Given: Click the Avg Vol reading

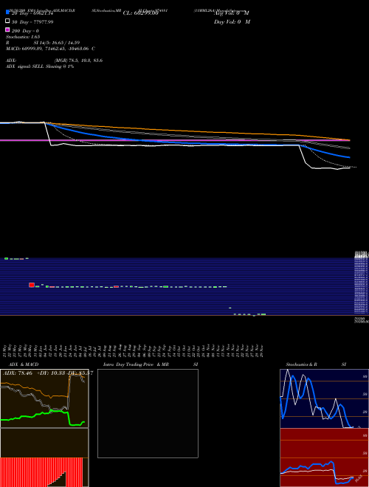Looking at the screenshot, I should coord(232,13).
